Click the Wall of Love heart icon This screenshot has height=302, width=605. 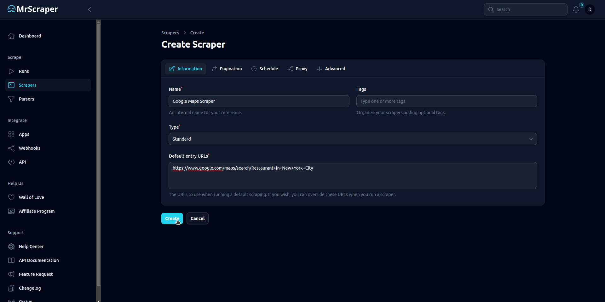pyautogui.click(x=11, y=197)
